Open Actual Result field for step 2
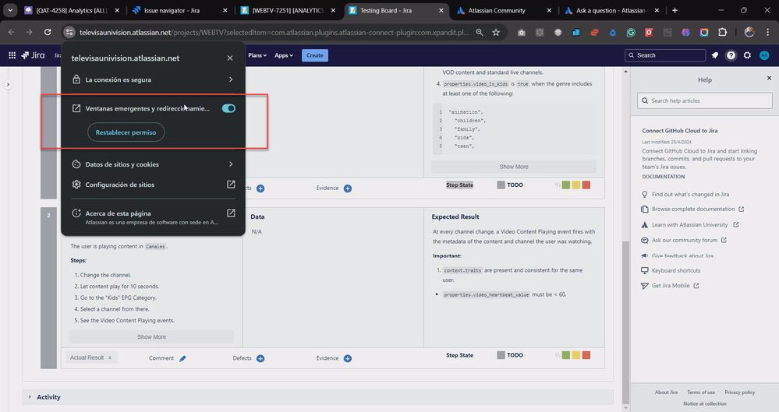This screenshot has height=412, width=779. click(91, 358)
